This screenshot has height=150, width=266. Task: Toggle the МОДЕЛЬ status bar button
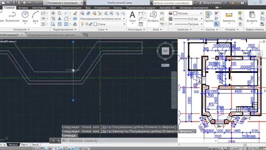pos(214,149)
